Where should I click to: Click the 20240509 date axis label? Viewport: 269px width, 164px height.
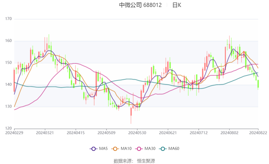(106, 133)
